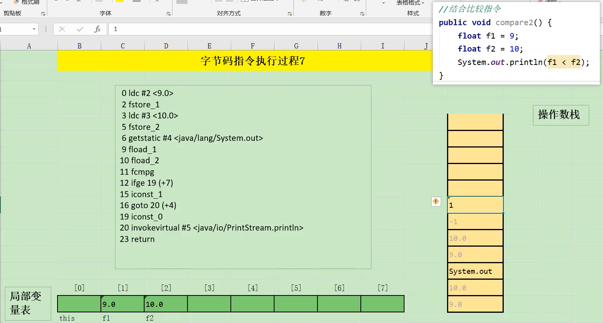Click the index label [3]

210,288
